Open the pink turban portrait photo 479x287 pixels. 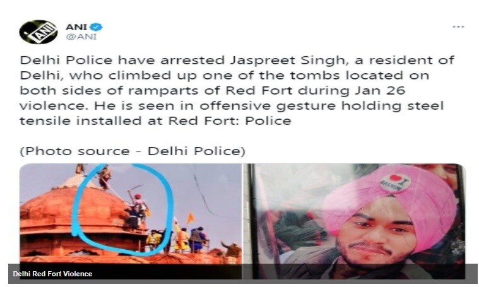[x=356, y=221]
